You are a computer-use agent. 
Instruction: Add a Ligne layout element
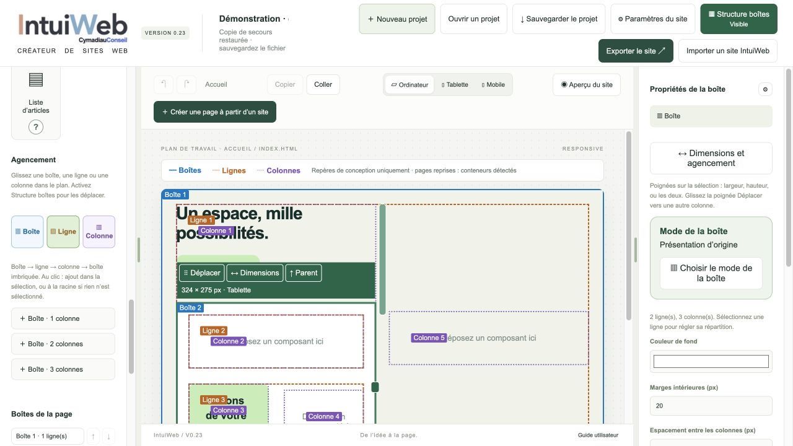pyautogui.click(x=63, y=232)
